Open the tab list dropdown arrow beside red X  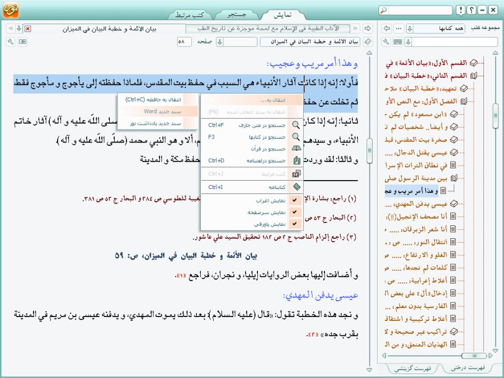pos(19,29)
